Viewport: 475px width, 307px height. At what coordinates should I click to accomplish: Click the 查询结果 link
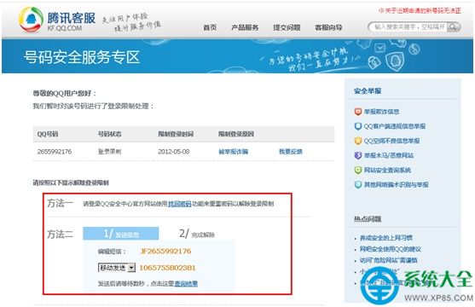[186, 284]
